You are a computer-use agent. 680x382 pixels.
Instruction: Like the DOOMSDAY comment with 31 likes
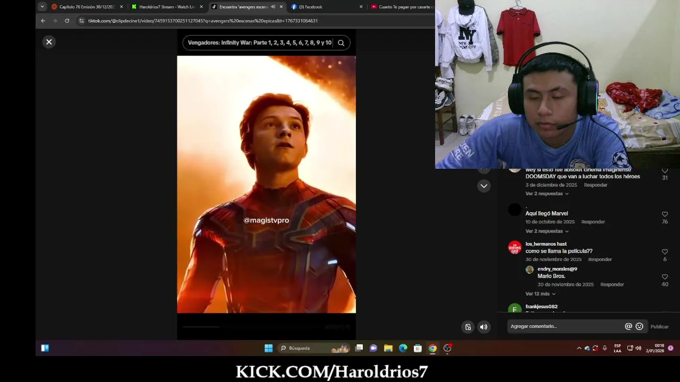665,171
